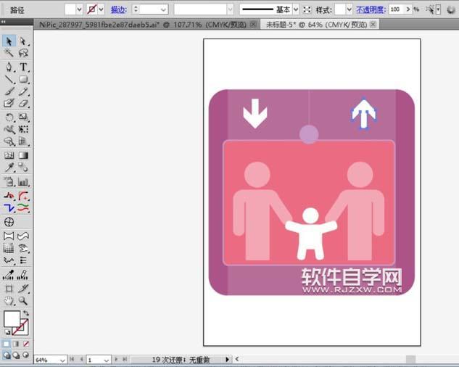Open the status bar display options arrow

click(x=228, y=360)
